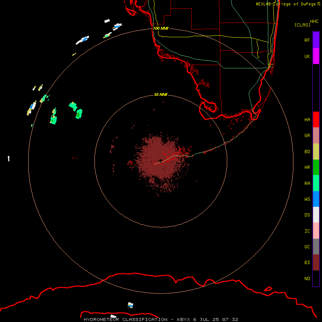This screenshot has height=322, width=322.
Task: Select the GC gray legend swatch
Action: tap(316, 247)
